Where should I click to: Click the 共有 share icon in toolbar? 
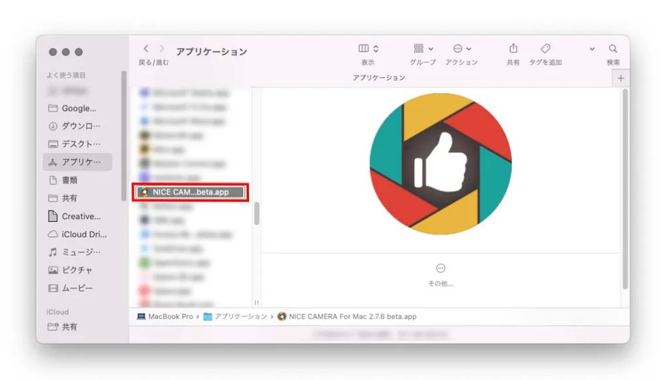click(x=513, y=48)
